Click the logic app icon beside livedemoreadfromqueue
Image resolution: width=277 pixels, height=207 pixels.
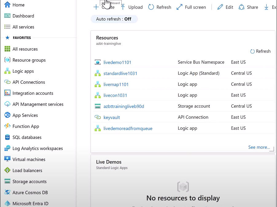point(98,128)
